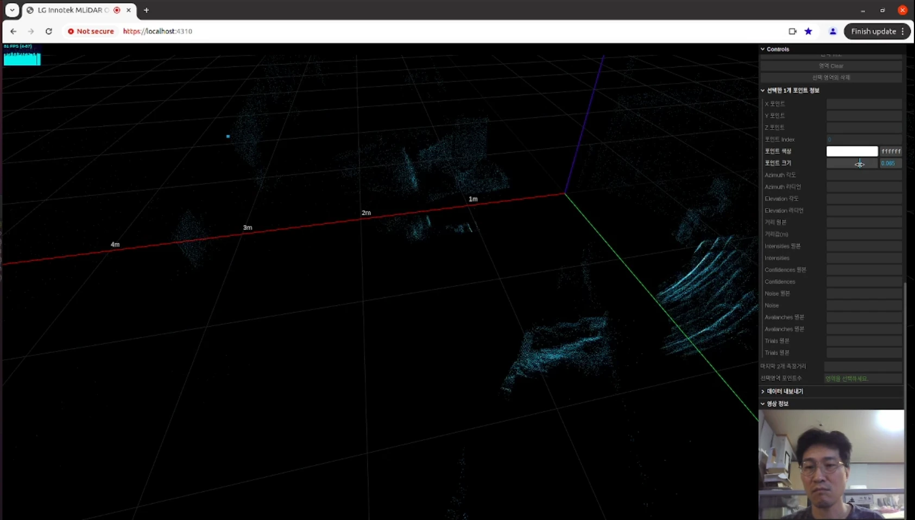Click the 포인트 크기 label
Image resolution: width=915 pixels, height=520 pixels.
coord(778,163)
